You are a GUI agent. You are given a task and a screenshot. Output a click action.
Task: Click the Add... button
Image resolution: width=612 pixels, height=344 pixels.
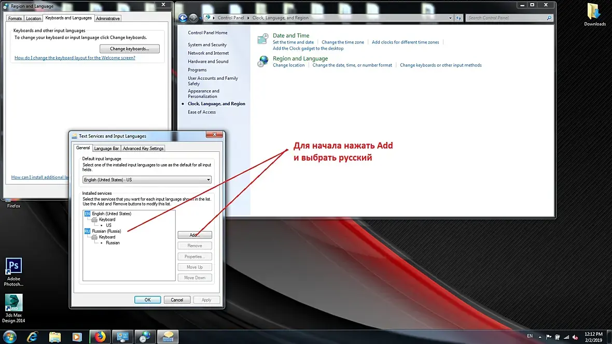[x=195, y=235]
